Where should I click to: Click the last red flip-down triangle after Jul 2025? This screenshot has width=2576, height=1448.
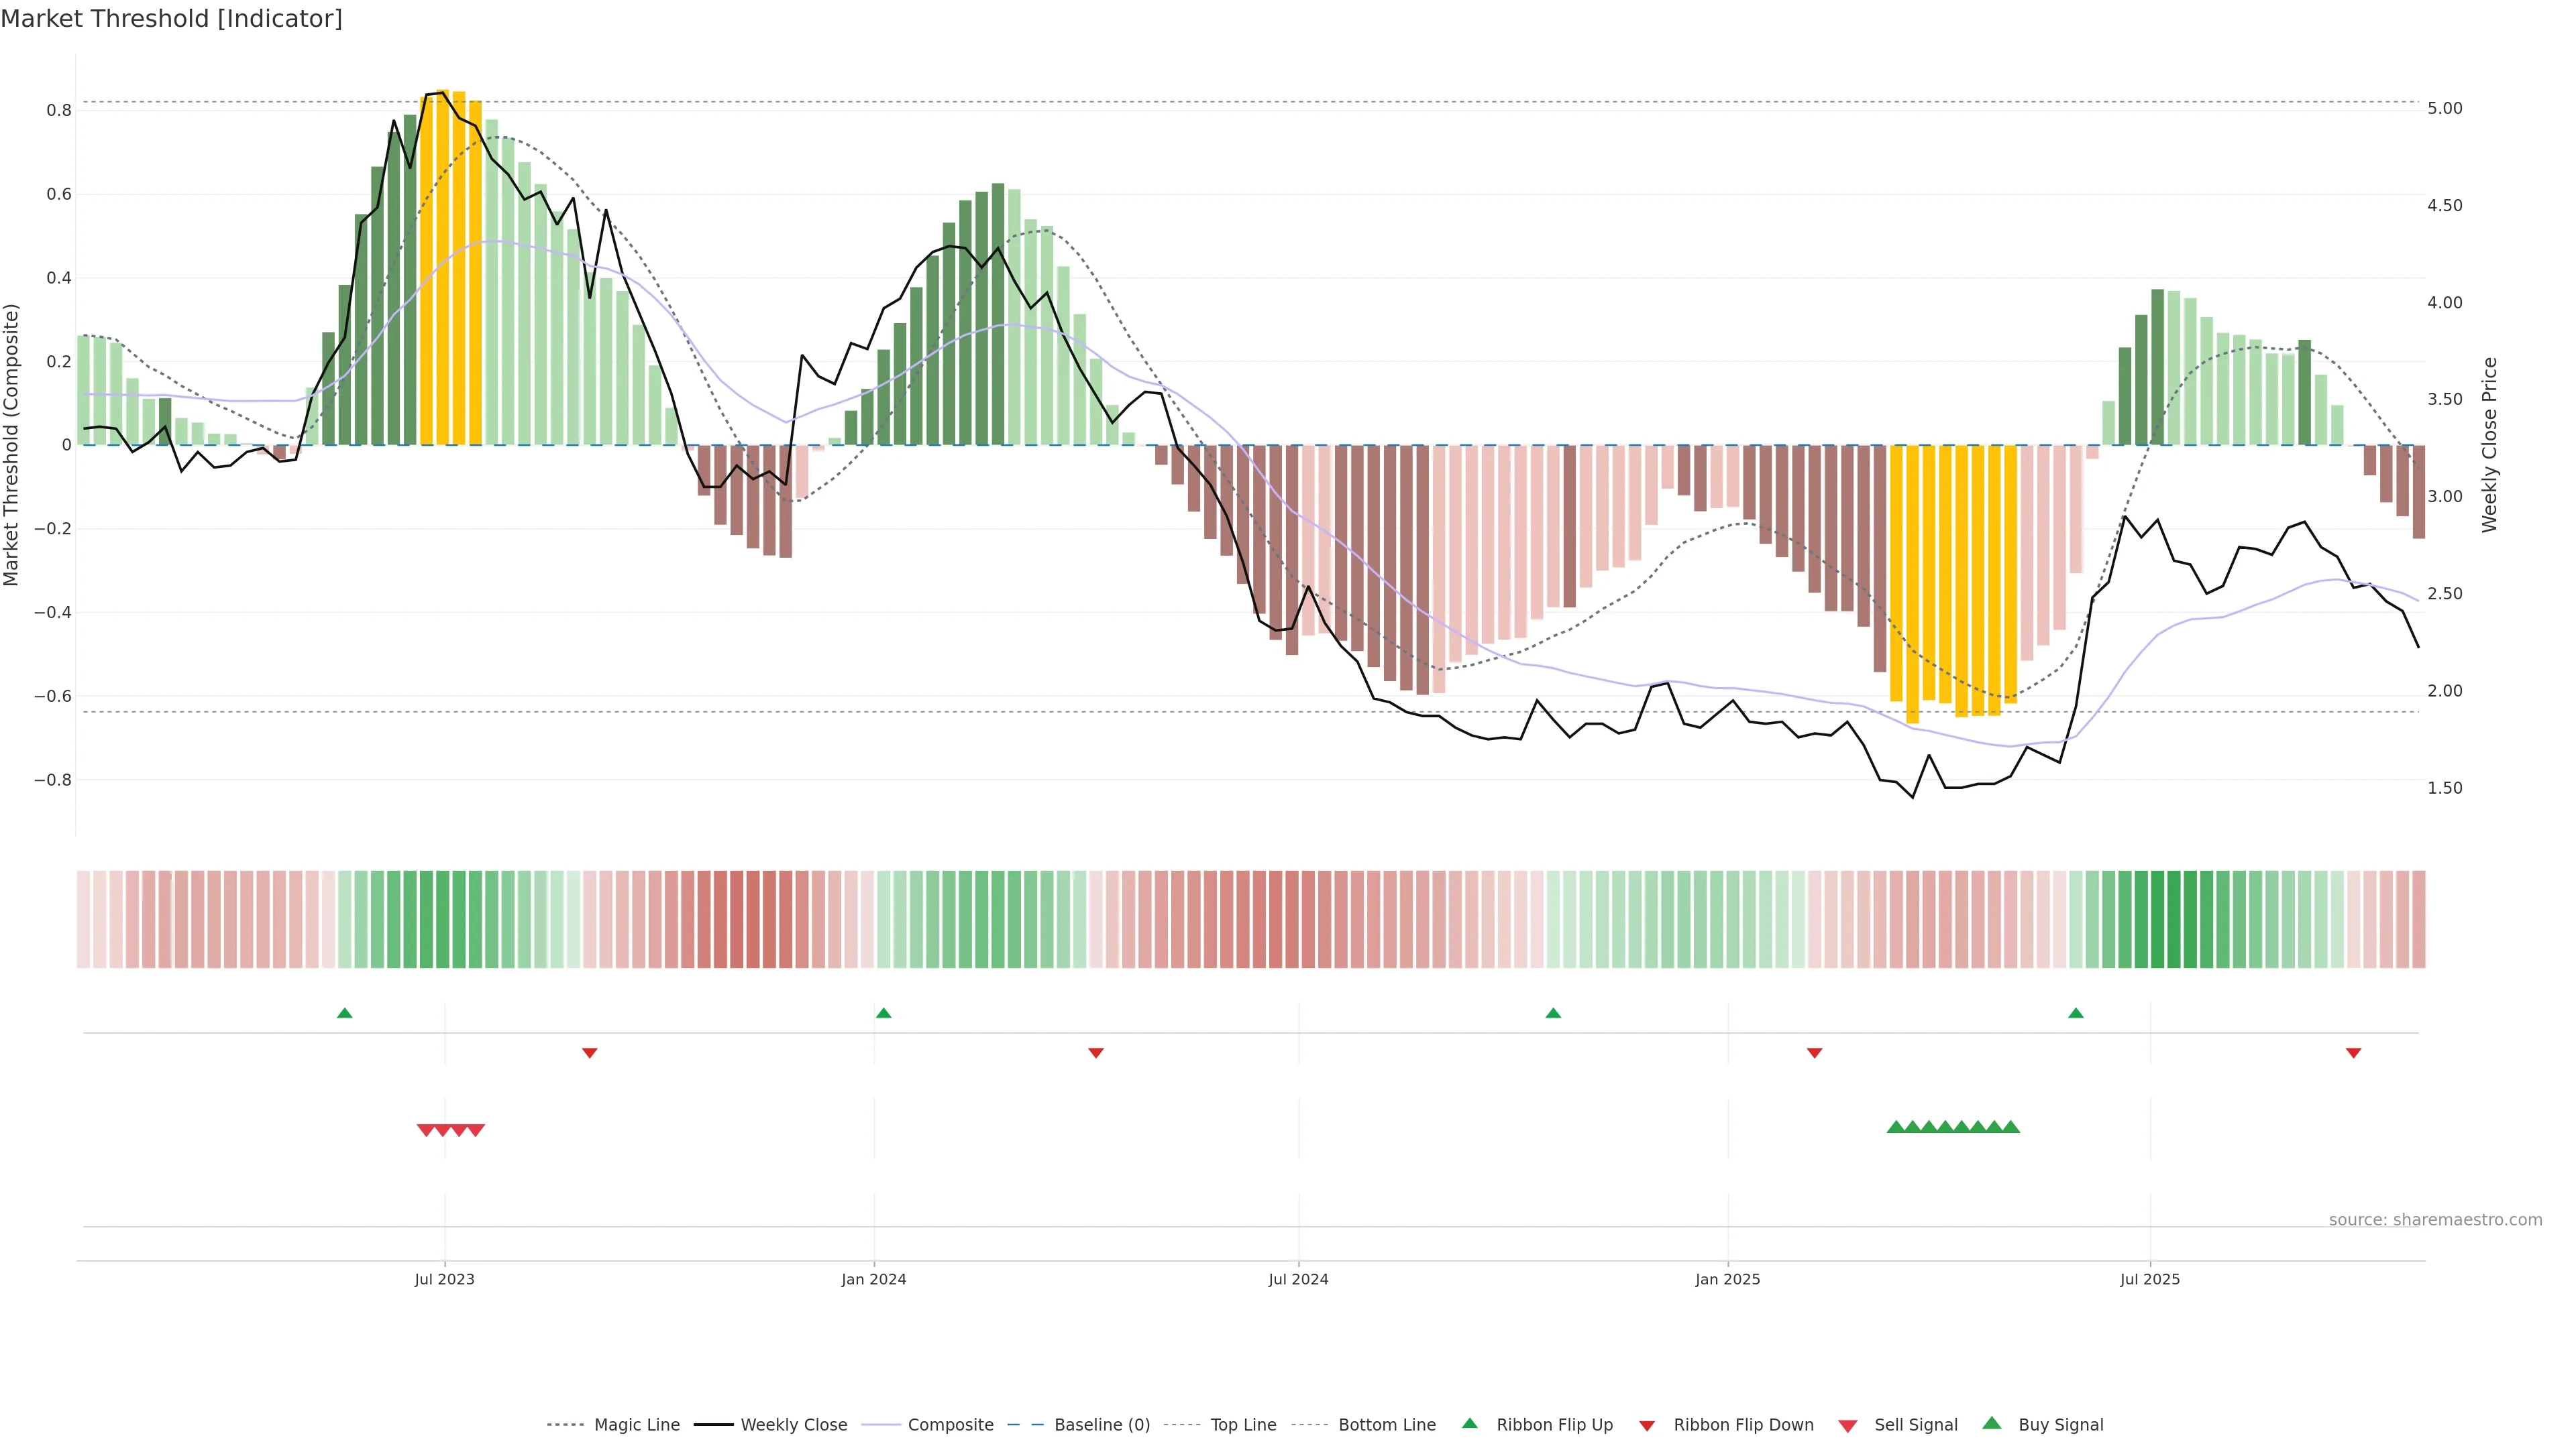2353,1052
